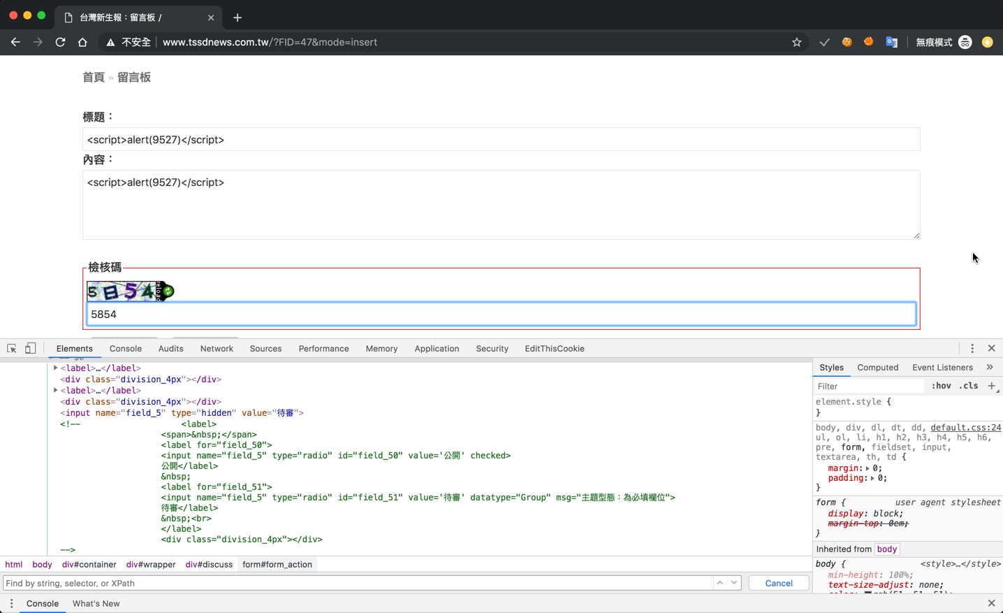Open the default.css:24 source link

point(965,428)
